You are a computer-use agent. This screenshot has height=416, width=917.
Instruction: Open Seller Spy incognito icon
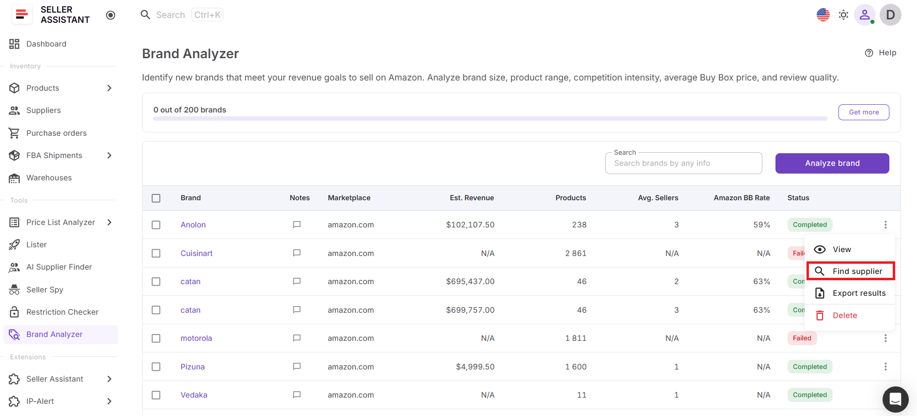(15, 289)
